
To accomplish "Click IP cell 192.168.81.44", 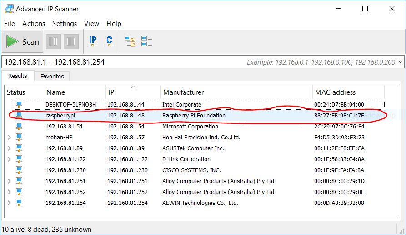I will pyautogui.click(x=126, y=105).
